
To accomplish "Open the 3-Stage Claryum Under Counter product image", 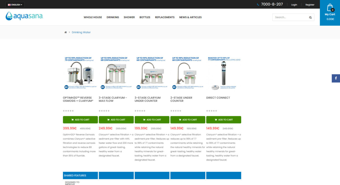I will [x=152, y=73].
